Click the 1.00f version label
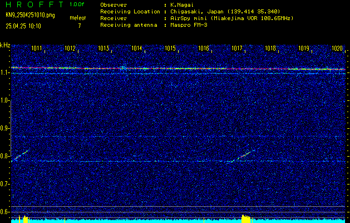 tap(77, 4)
